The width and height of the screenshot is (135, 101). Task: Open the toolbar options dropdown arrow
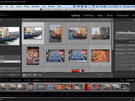coord(111,75)
